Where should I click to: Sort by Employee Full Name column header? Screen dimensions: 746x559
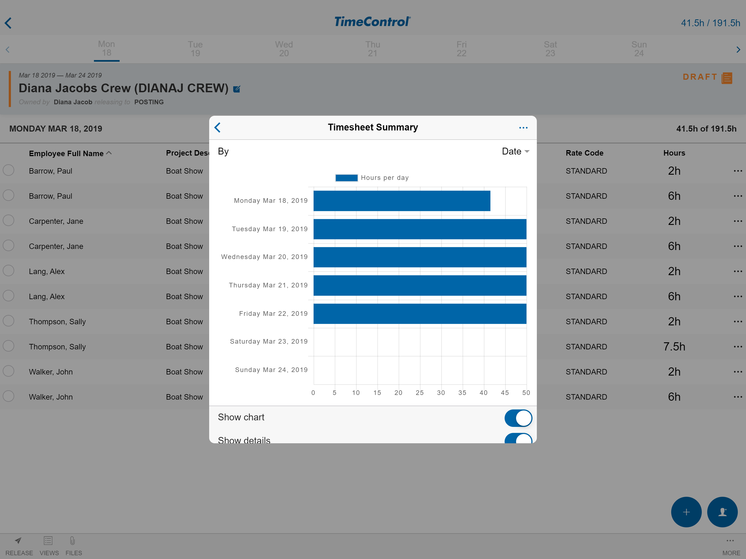70,153
